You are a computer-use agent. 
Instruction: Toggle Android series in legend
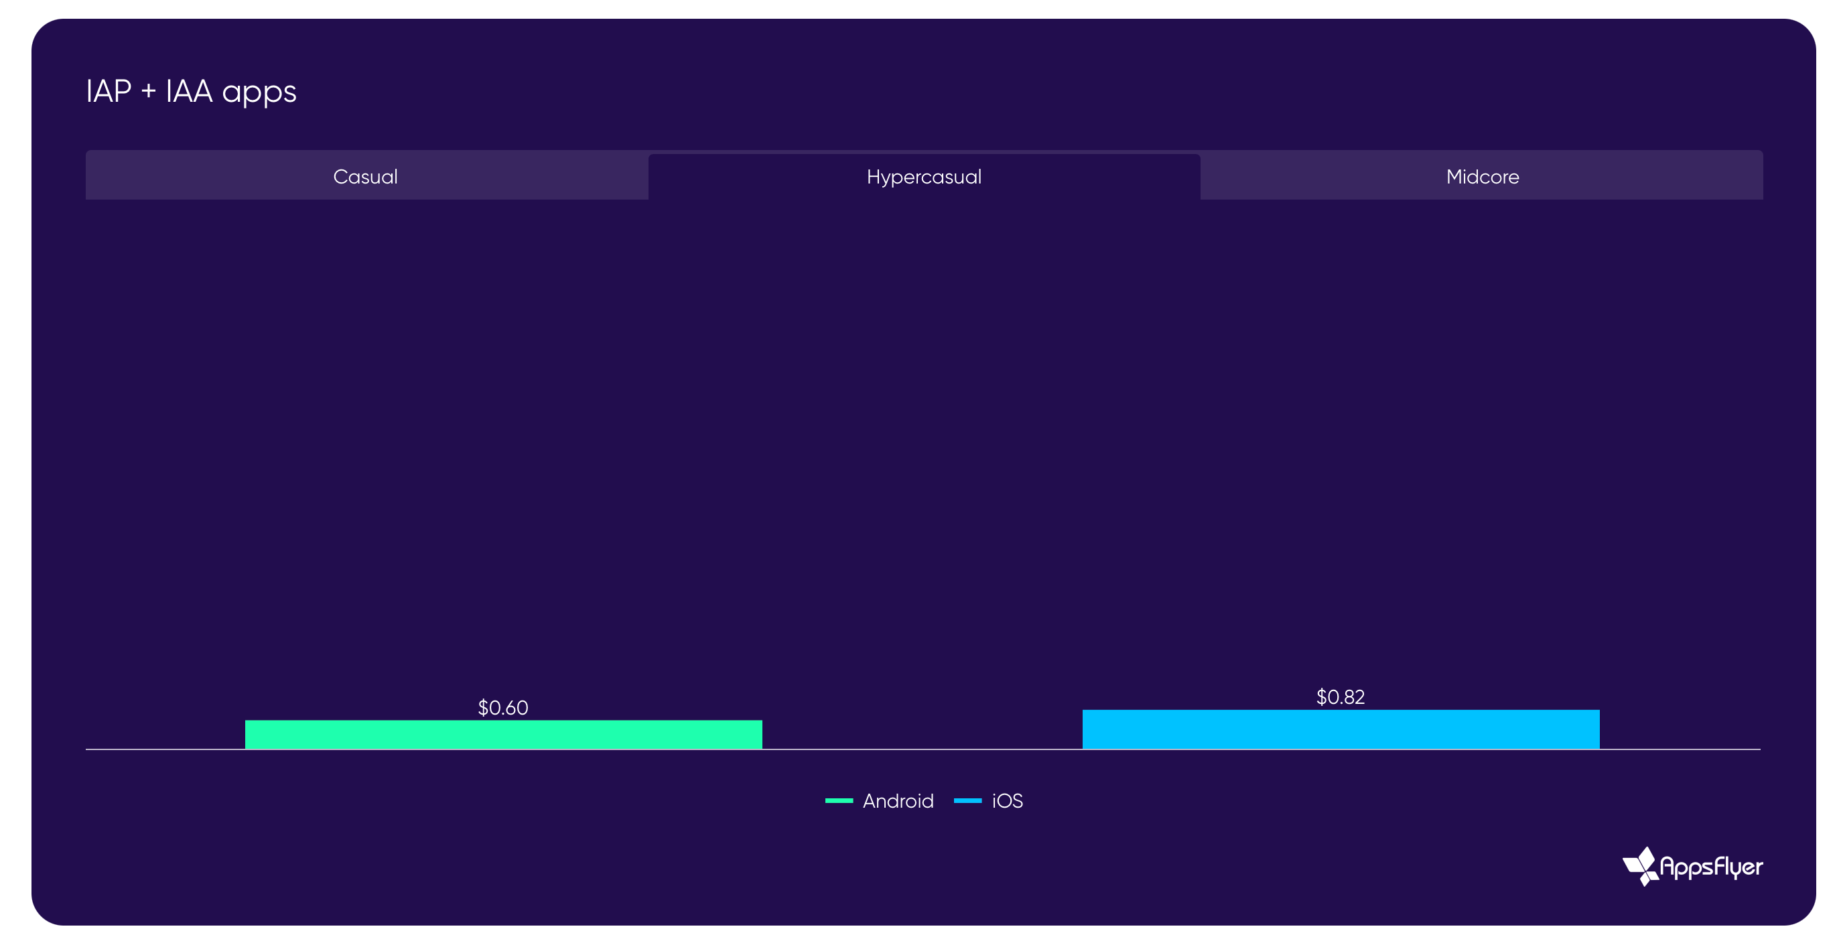pyautogui.click(x=879, y=801)
